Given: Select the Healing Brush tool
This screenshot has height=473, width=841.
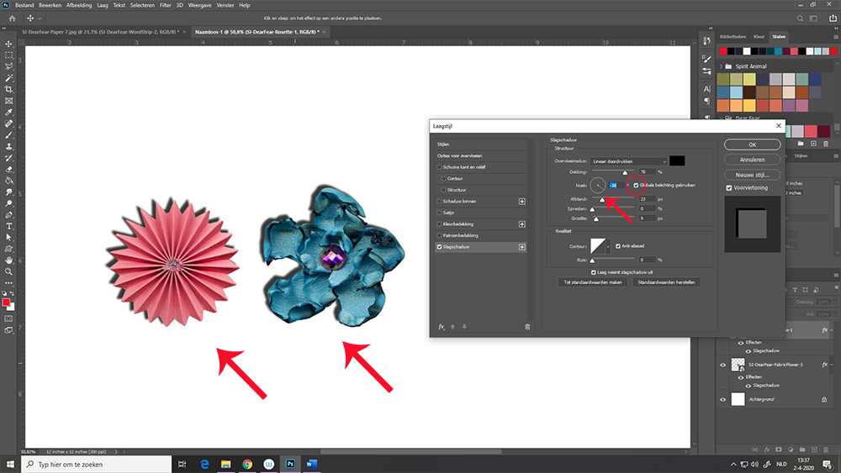Looking at the screenshot, I should pyautogui.click(x=8, y=124).
